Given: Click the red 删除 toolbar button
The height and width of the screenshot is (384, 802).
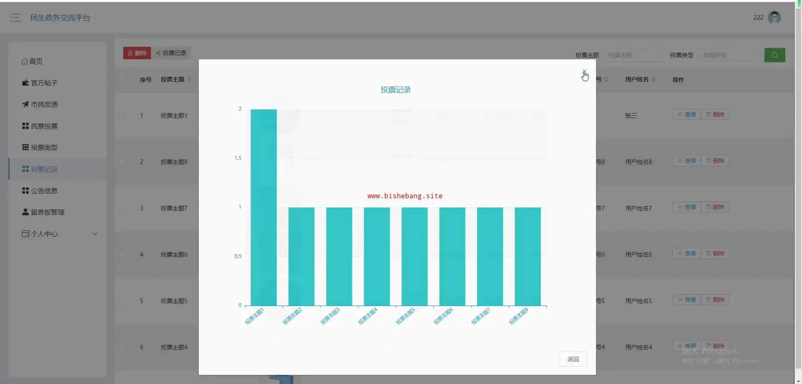Looking at the screenshot, I should tap(137, 53).
